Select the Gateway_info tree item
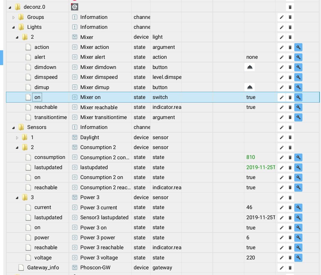 pos(43,268)
